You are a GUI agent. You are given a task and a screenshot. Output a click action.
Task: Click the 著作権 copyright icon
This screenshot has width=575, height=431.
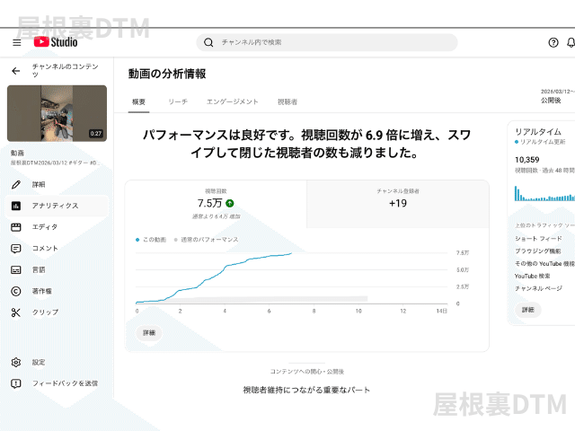click(16, 291)
